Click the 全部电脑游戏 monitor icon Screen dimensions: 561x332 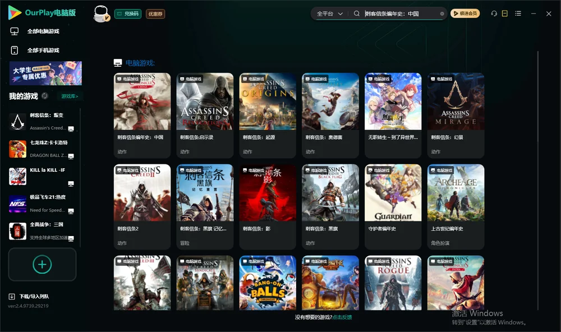[x=15, y=31]
